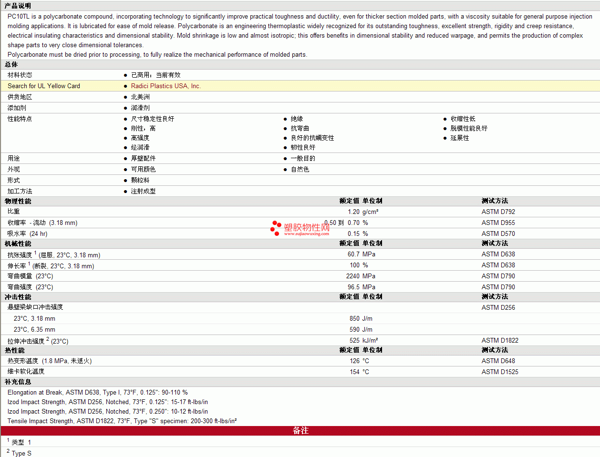
Task: Select the 补充信息 section header
Action: pos(18,382)
